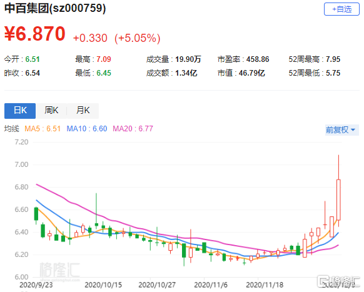Image resolution: width=364 pixels, height=292 pixels.
Task: Click the 成交额 value 1.34亿
Action: coord(186,73)
